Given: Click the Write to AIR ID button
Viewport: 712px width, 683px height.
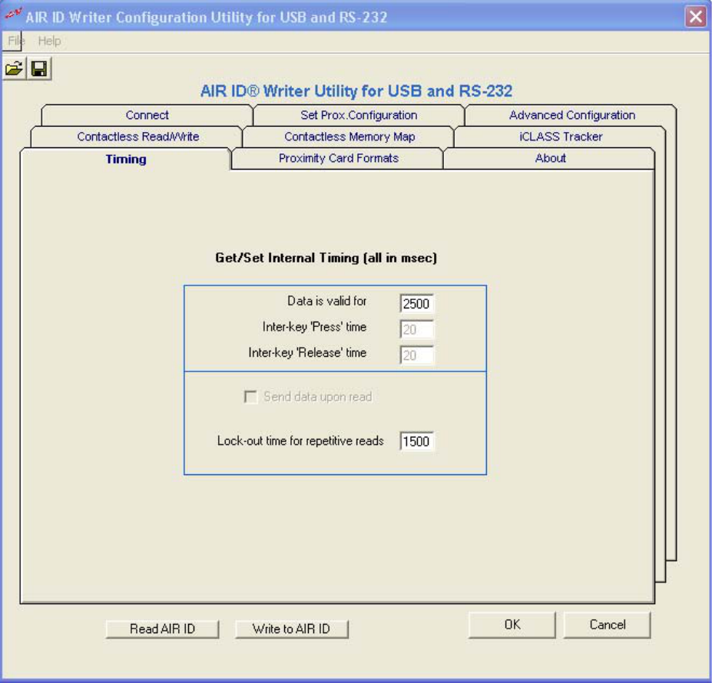Looking at the screenshot, I should (292, 629).
